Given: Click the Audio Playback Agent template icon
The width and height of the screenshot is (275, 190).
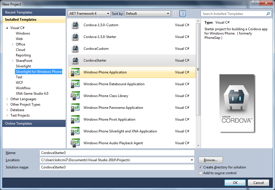Looking at the screenshot, I should 75,143.
